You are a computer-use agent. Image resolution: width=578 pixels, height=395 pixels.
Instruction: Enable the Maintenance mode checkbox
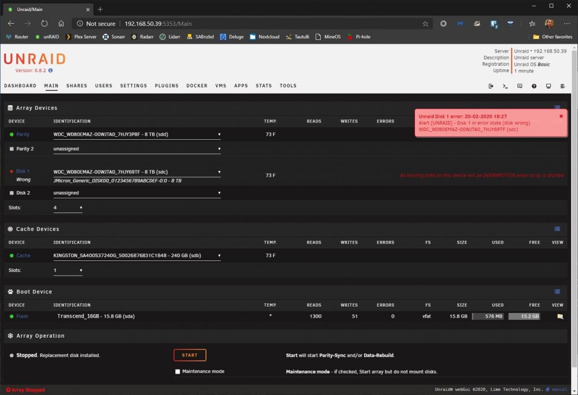[177, 371]
